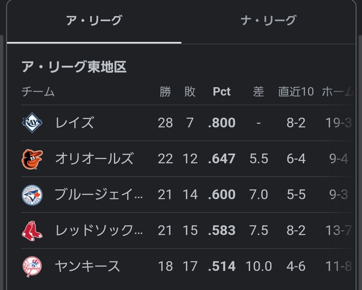The height and width of the screenshot is (290, 362).
Task: Switch to the ナ・リーグ tab
Action: [268, 21]
